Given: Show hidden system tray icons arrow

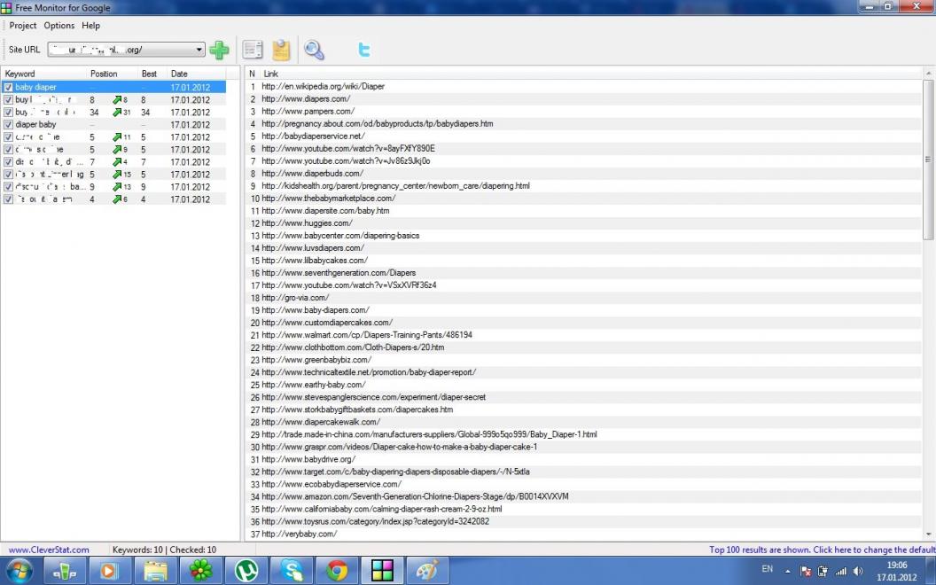Looking at the screenshot, I should pos(787,571).
